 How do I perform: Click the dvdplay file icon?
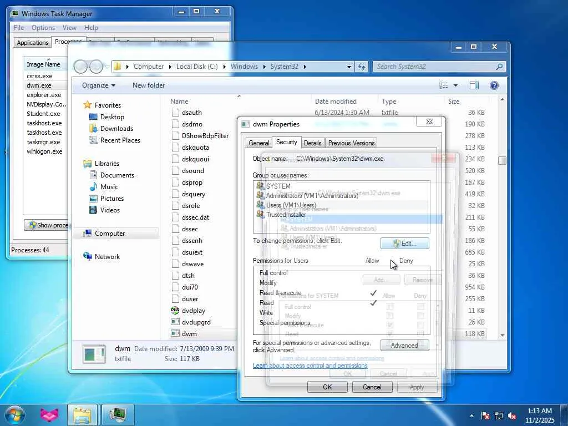pyautogui.click(x=175, y=310)
